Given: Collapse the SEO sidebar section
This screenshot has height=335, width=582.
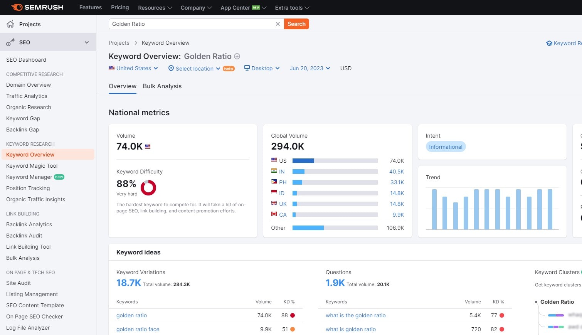Looking at the screenshot, I should point(87,42).
